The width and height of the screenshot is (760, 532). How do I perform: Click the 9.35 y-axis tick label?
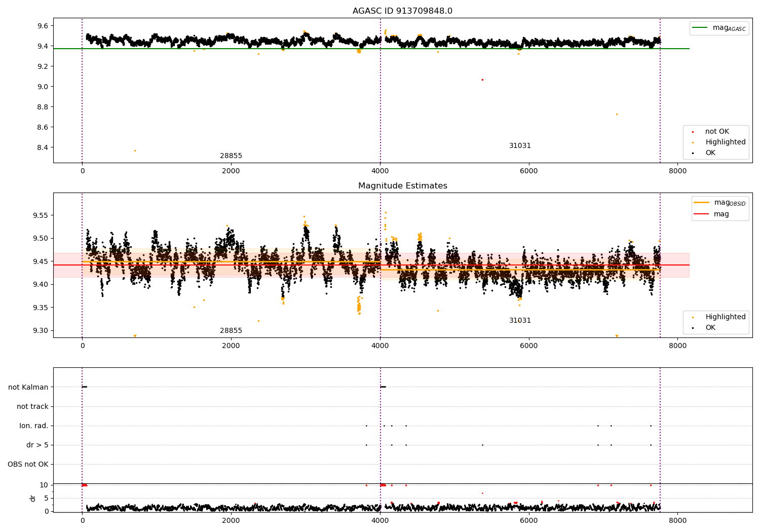point(41,308)
